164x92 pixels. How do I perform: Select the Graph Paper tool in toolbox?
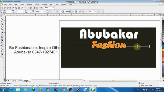point(2,37)
